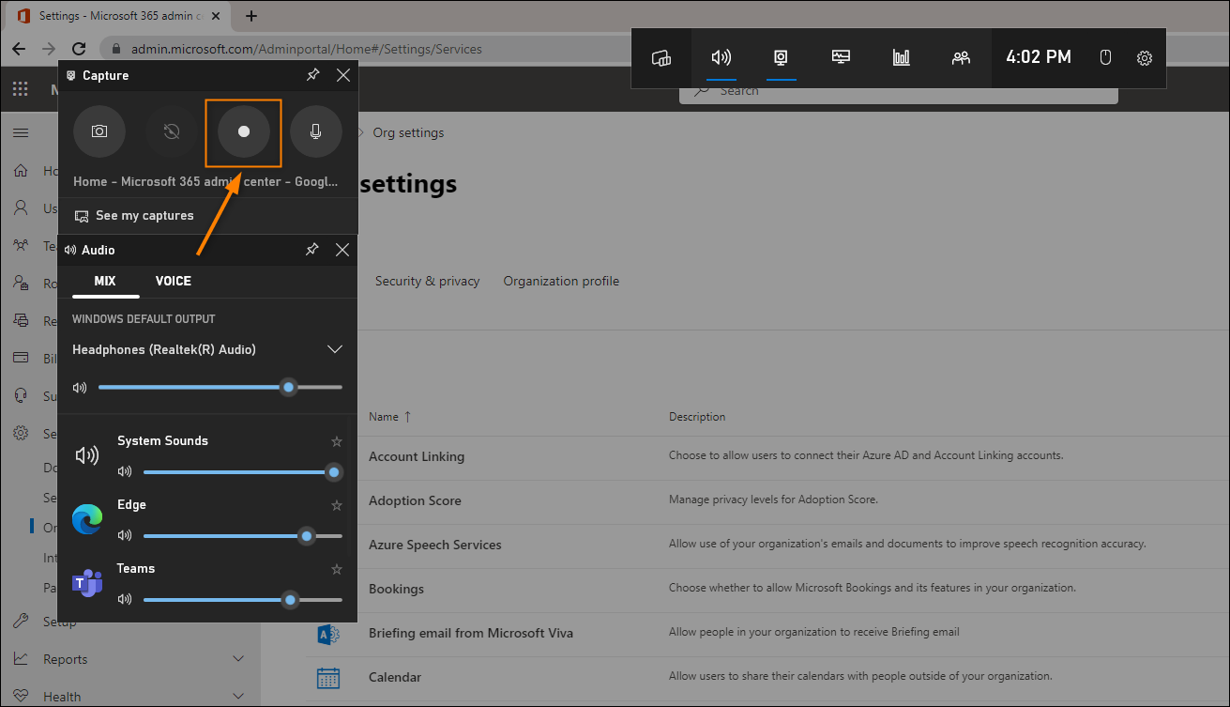The image size is (1230, 707).
Task: Click the Description column header
Action: (697, 416)
